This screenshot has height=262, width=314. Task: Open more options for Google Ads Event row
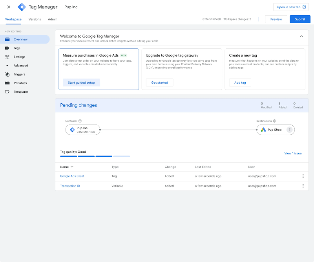tap(303, 176)
